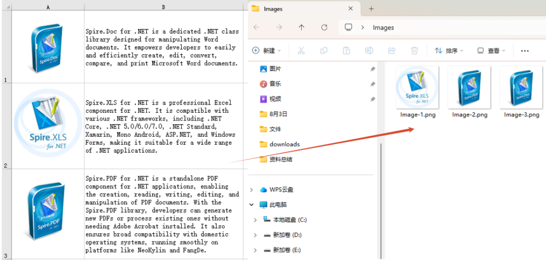Click the Cut scissors icon
This screenshot has height=260, width=546.
coord(301,50)
